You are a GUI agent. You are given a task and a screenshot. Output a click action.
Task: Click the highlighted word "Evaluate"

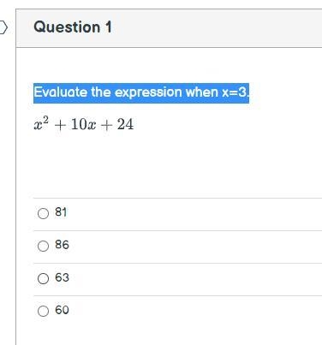(61, 92)
